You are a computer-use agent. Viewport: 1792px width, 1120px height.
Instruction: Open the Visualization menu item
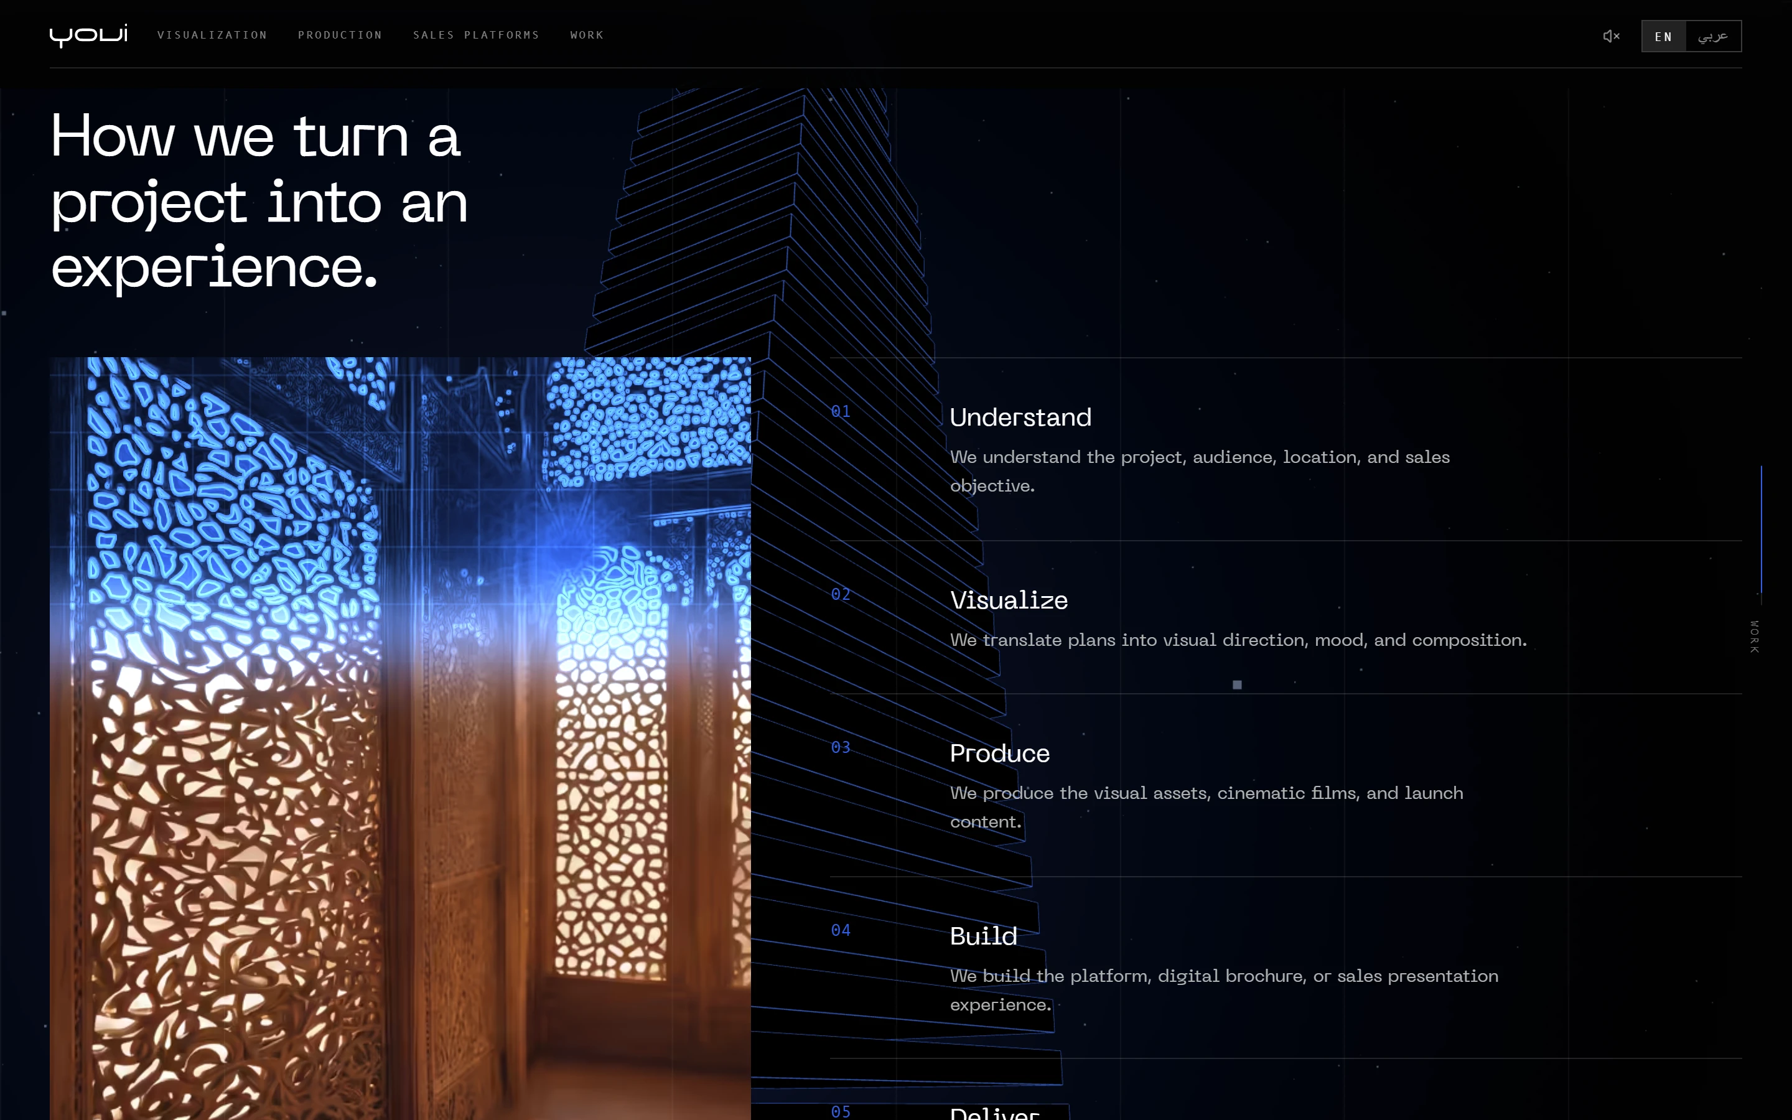[212, 35]
